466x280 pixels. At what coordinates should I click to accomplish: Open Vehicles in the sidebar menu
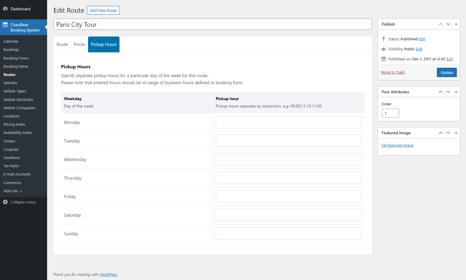(x=10, y=83)
